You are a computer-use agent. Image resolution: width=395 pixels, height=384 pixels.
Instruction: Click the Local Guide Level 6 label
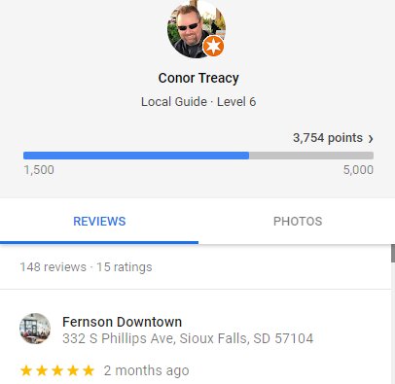point(198,102)
